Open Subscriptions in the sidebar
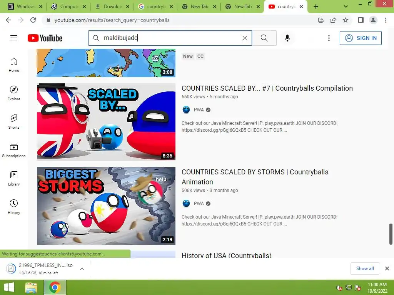Image resolution: width=394 pixels, height=295 pixels. 14,150
